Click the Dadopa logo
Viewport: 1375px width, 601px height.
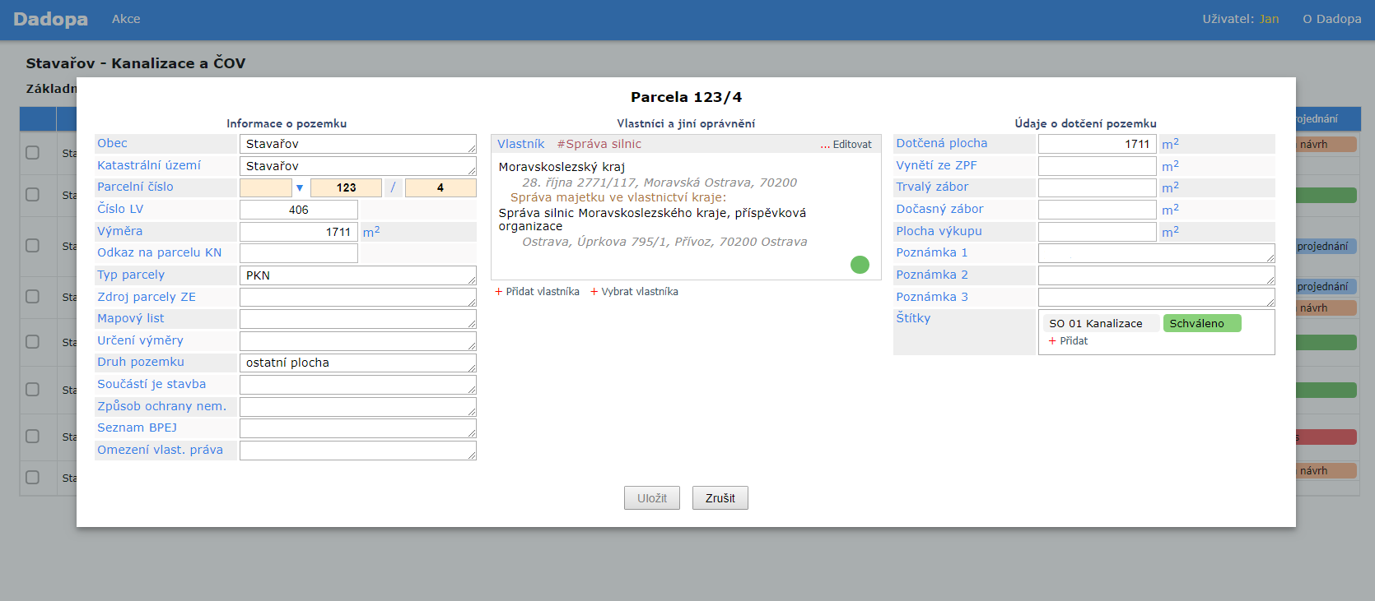(x=50, y=19)
